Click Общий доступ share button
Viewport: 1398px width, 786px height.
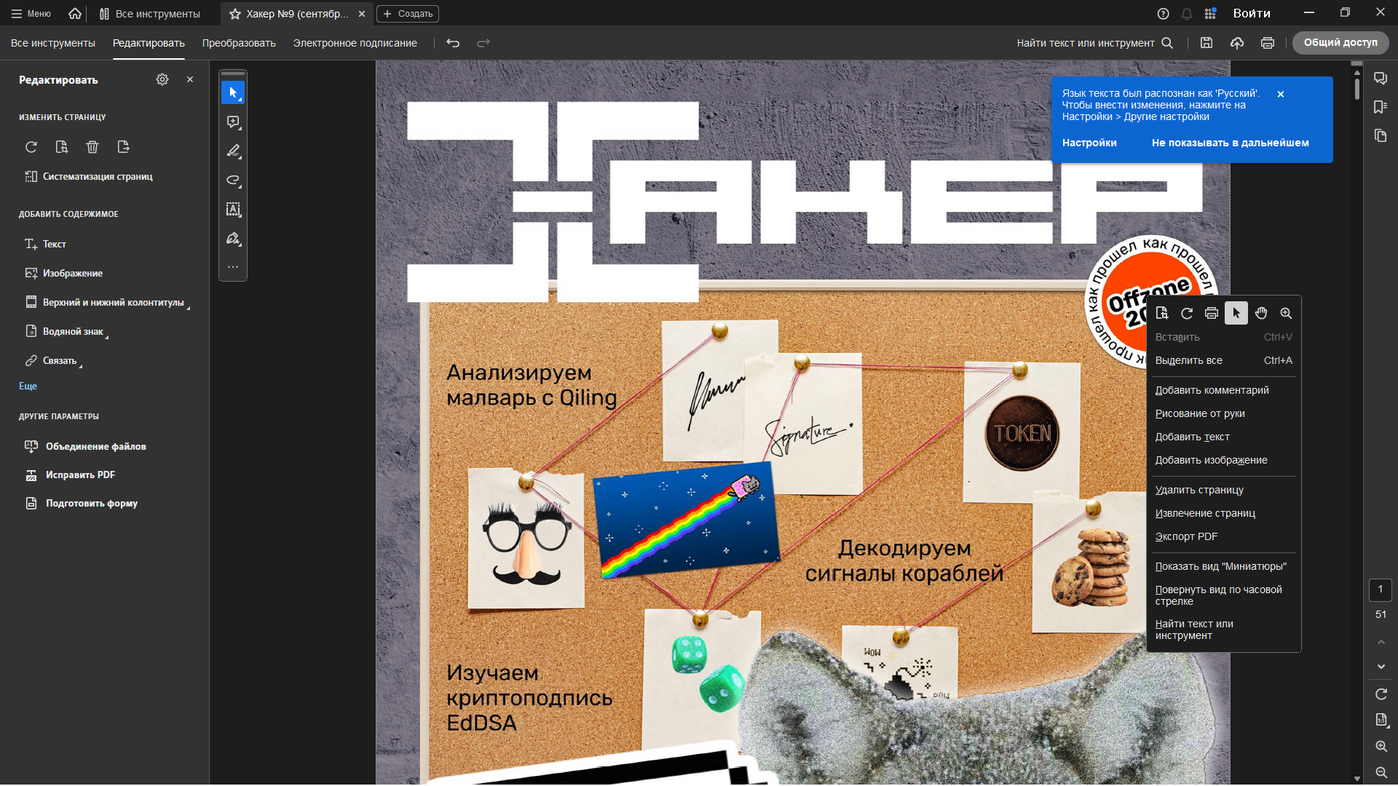coord(1340,43)
